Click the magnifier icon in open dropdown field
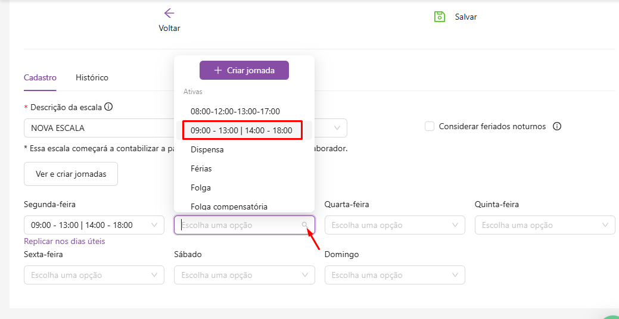The height and width of the screenshot is (319, 619). click(x=305, y=225)
